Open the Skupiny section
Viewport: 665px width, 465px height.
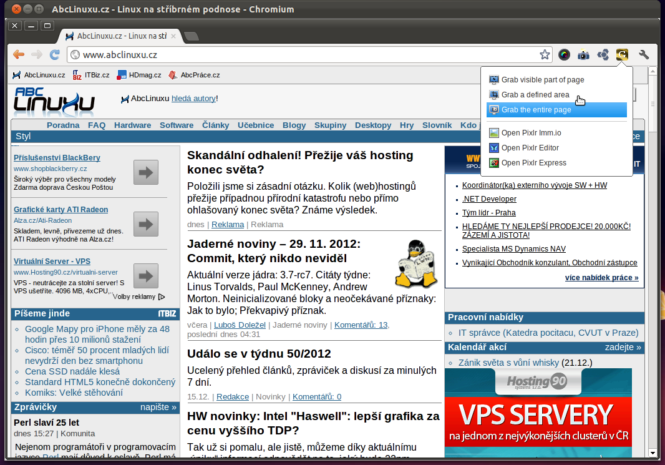[331, 125]
